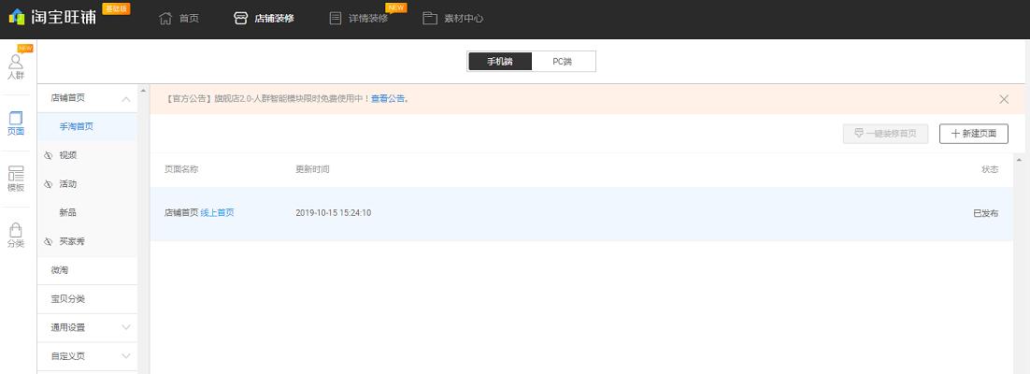The image size is (1030, 374).
Task: Click the 素材中心 folder icon
Action: click(x=430, y=18)
